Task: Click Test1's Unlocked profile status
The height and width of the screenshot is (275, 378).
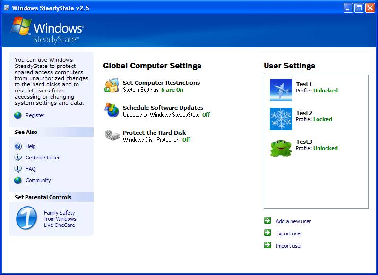Action: click(326, 91)
